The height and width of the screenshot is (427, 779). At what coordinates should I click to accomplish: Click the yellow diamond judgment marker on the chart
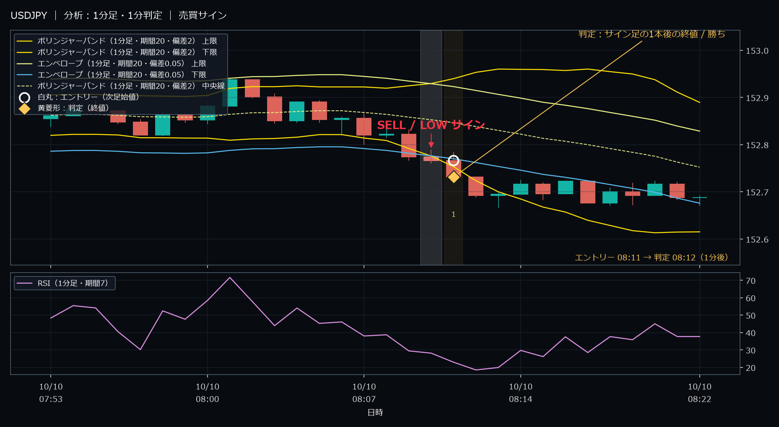coord(453,177)
